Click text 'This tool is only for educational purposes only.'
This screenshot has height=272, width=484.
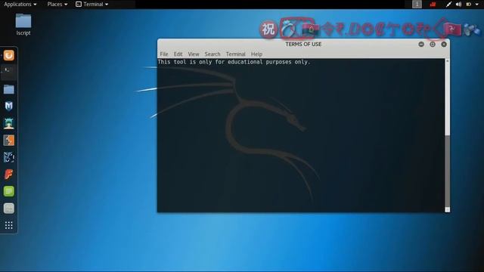[234, 62]
